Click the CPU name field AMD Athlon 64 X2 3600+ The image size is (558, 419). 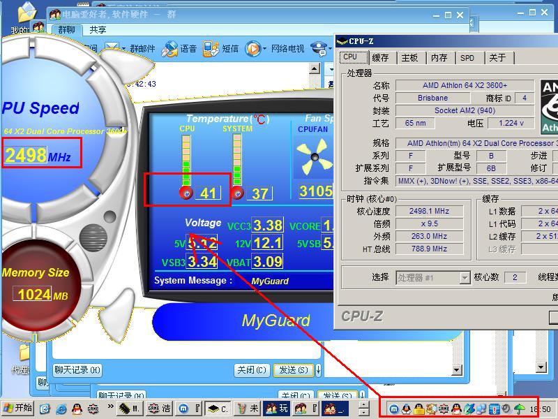[x=465, y=85]
